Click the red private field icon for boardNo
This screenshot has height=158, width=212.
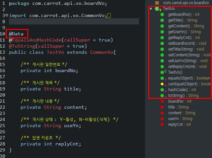coord(162,101)
